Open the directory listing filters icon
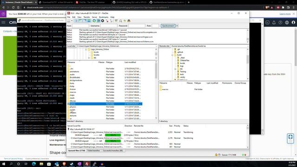The height and width of the screenshot is (167, 297). click(x=116, y=21)
